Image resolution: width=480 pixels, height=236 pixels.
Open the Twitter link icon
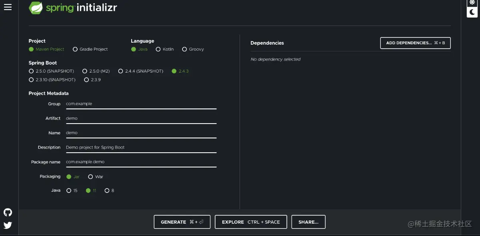[x=8, y=225]
